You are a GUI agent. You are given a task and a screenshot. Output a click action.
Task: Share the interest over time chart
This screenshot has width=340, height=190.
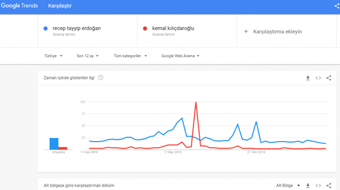pos(329,78)
